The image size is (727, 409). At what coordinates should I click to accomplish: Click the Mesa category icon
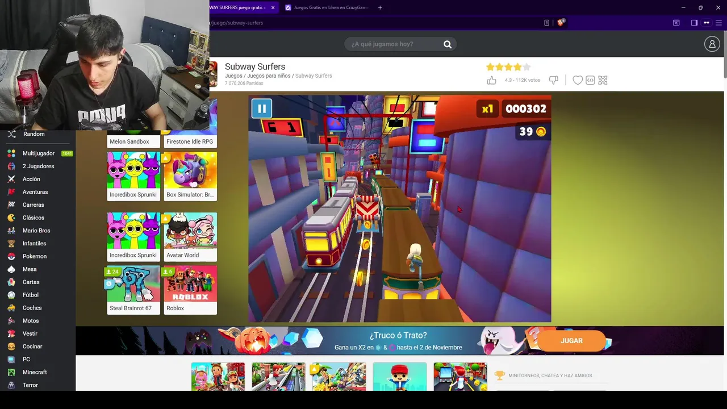click(x=11, y=269)
